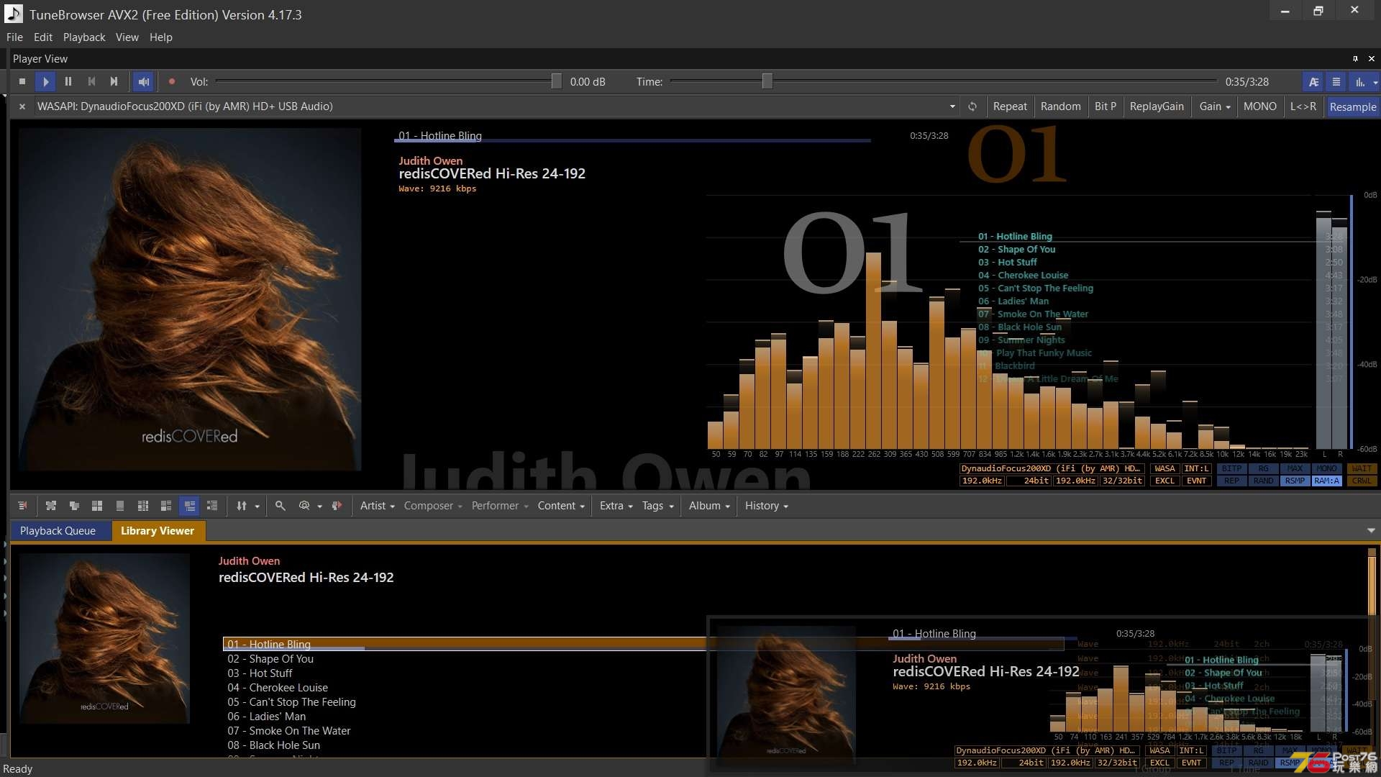Toggle L<>R channel swap
Image resolution: width=1381 pixels, height=777 pixels.
point(1303,106)
